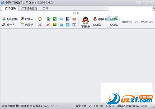Open the blue help book icon
The width and height of the screenshot is (155, 109).
pyautogui.click(x=68, y=19)
